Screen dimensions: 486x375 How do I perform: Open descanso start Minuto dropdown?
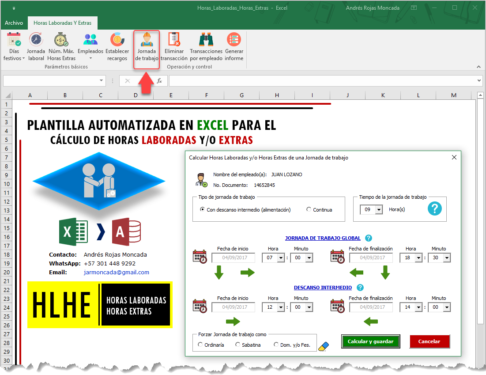click(x=309, y=307)
